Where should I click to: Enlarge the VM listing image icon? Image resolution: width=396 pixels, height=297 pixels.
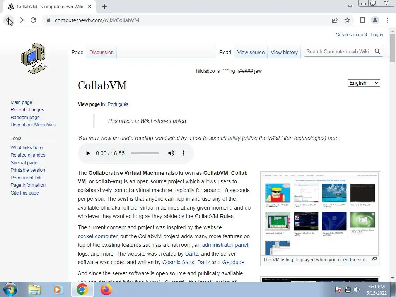pyautogui.click(x=374, y=259)
